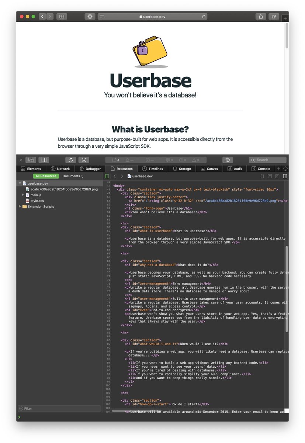Toggle the details sidebar on right

pos(285,176)
